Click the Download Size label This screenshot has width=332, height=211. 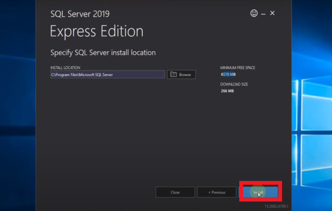234,84
